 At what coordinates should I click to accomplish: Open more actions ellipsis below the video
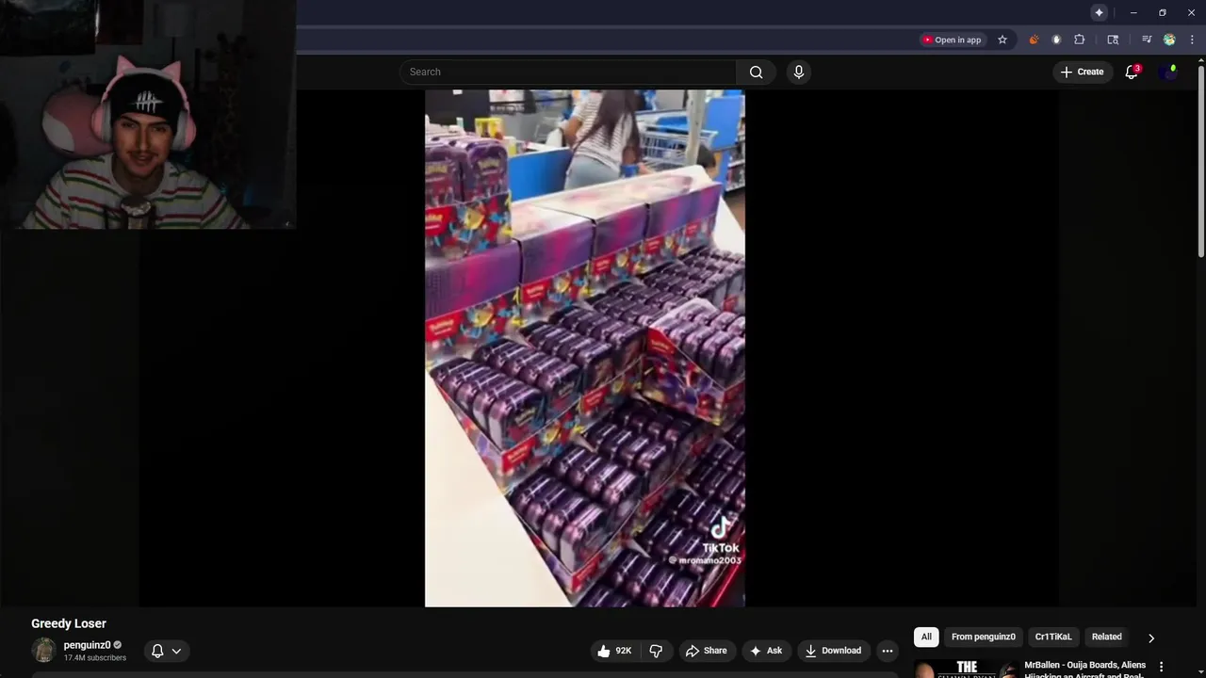pos(887,651)
